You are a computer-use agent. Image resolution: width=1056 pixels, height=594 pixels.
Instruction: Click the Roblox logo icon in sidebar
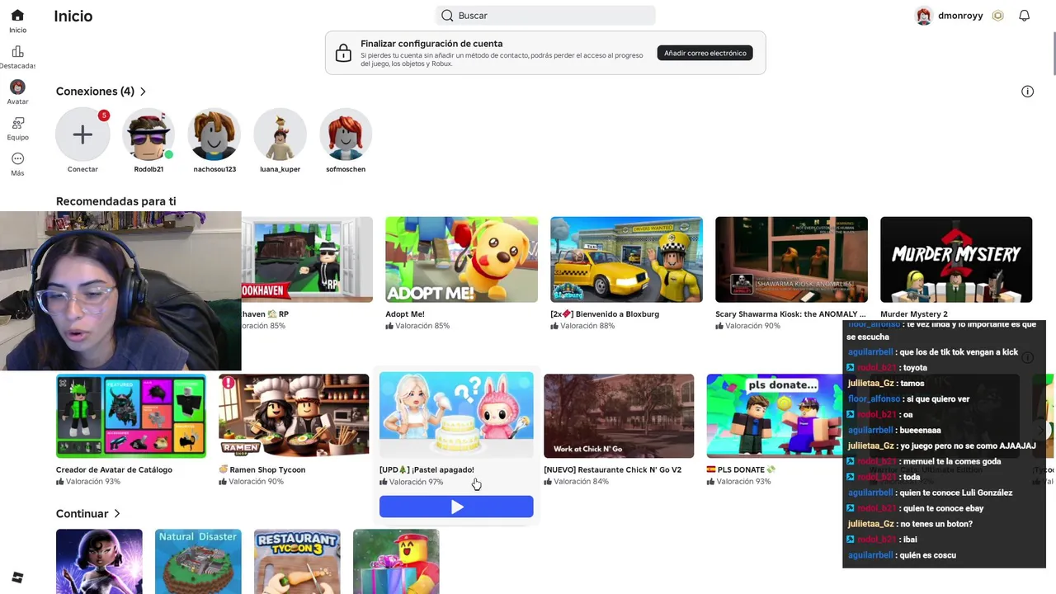click(17, 577)
